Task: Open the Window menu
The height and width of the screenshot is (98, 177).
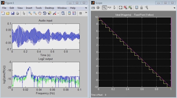Action: click(62, 8)
